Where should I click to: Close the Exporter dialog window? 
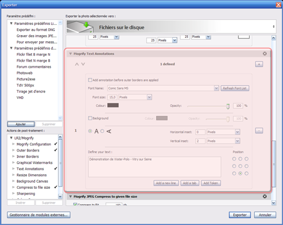[x=278, y=5]
